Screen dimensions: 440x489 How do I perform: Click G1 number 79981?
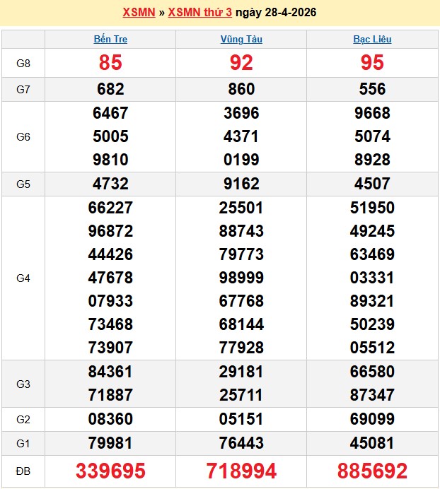110,443
